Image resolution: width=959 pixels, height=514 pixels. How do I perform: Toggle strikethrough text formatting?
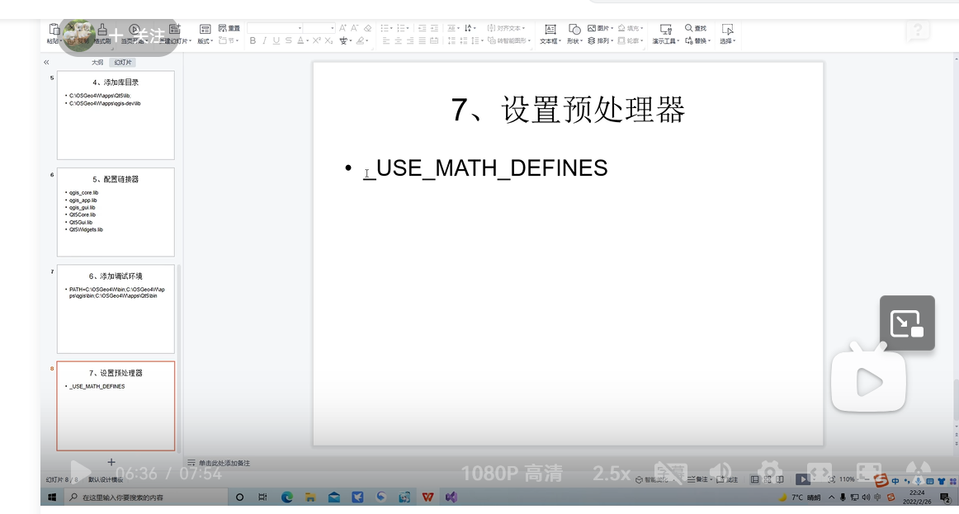click(x=288, y=41)
